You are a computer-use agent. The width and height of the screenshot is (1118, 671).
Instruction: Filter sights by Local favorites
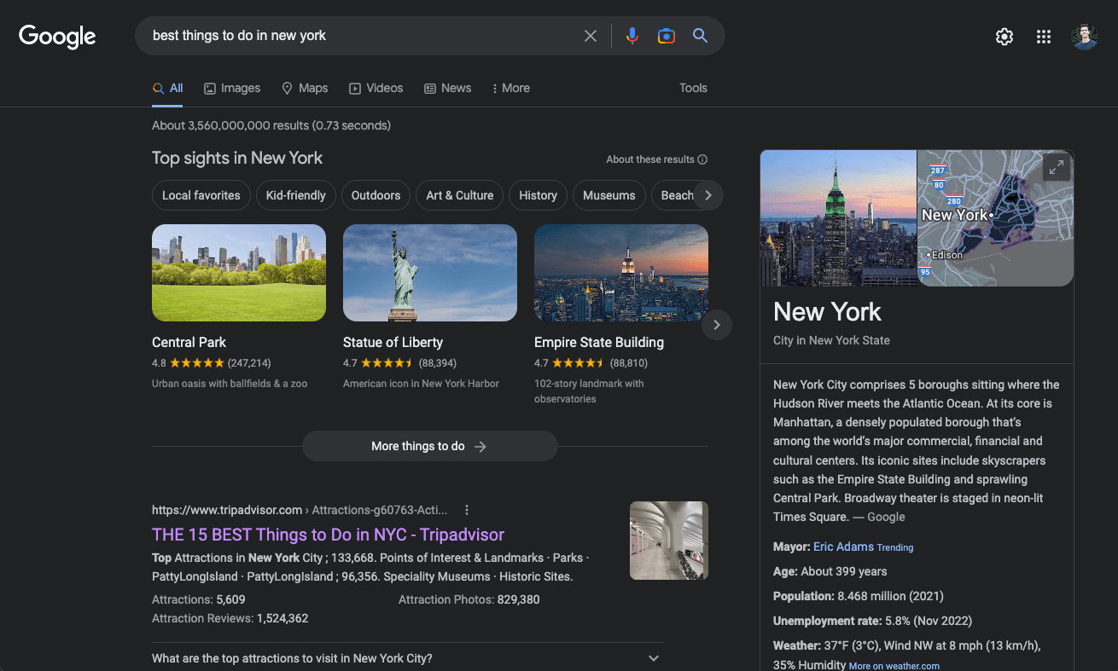click(201, 195)
